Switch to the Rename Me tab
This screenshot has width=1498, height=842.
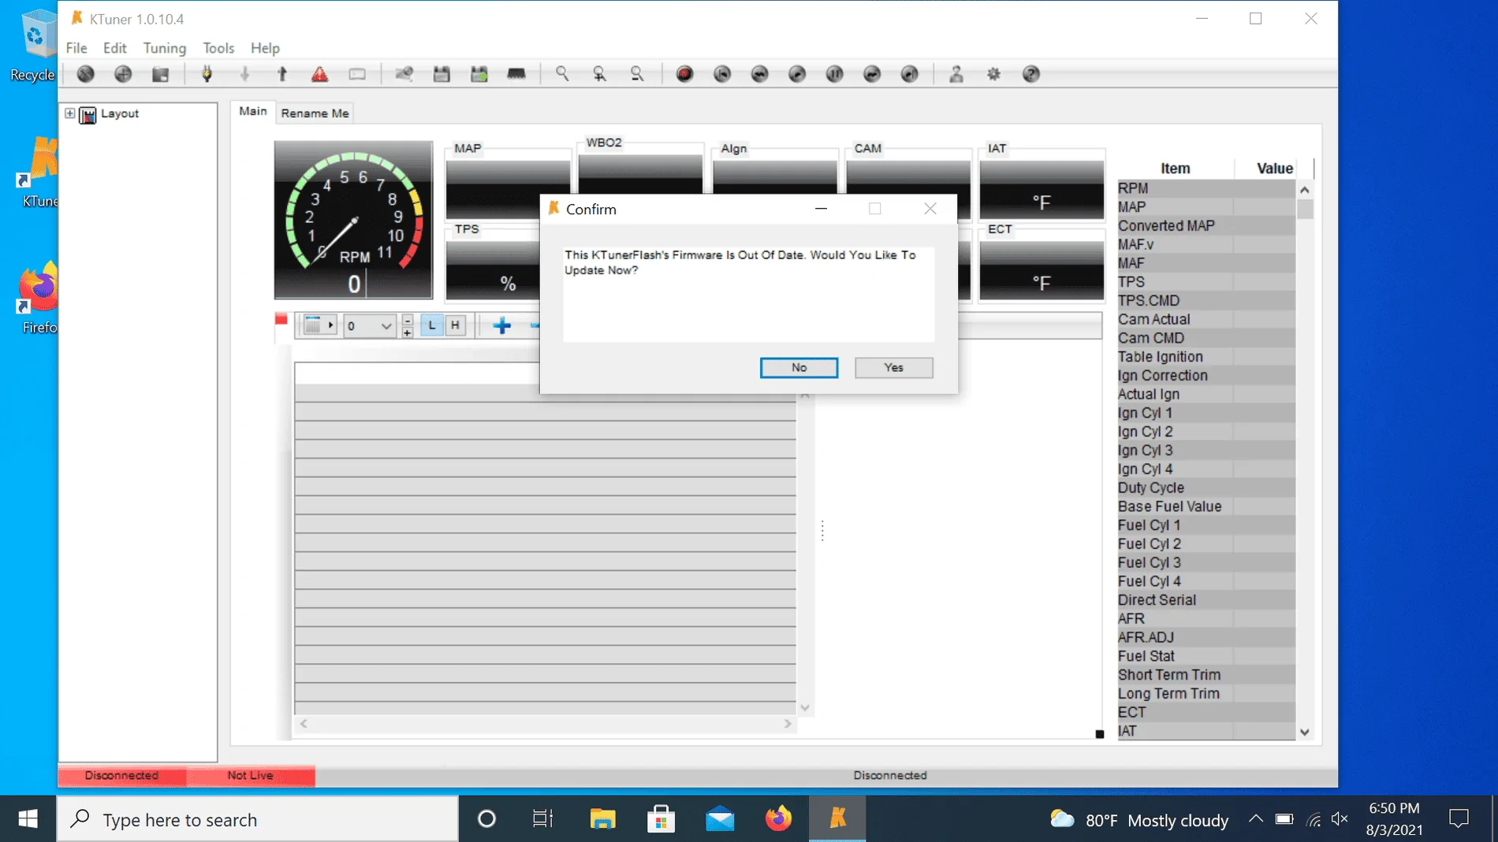315,113
